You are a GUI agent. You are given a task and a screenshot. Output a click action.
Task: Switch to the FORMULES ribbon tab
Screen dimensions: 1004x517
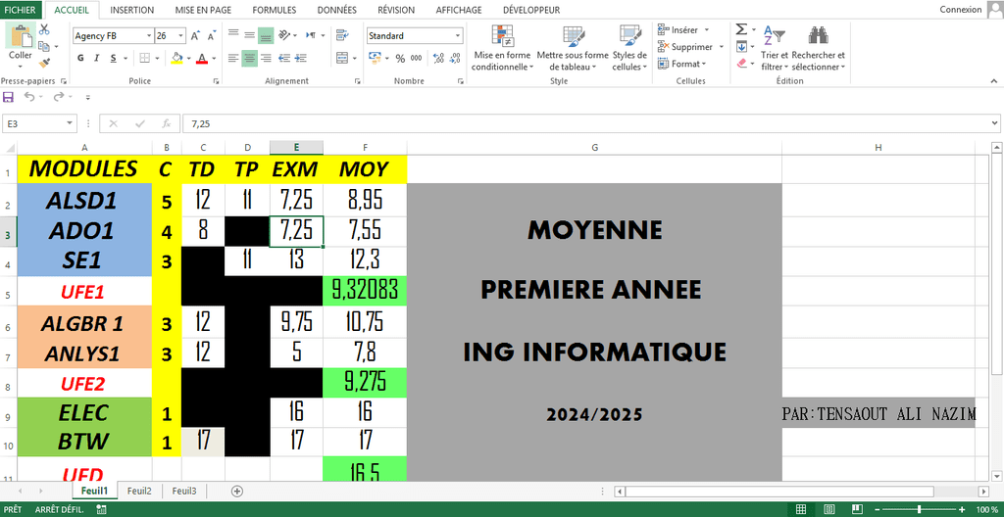(x=275, y=10)
